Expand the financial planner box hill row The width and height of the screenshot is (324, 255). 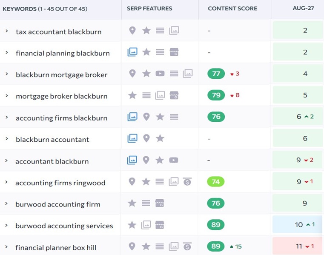coord(7,247)
